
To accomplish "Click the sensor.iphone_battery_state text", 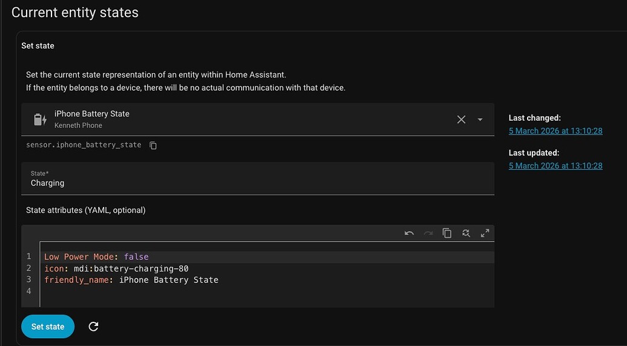I will click(84, 145).
